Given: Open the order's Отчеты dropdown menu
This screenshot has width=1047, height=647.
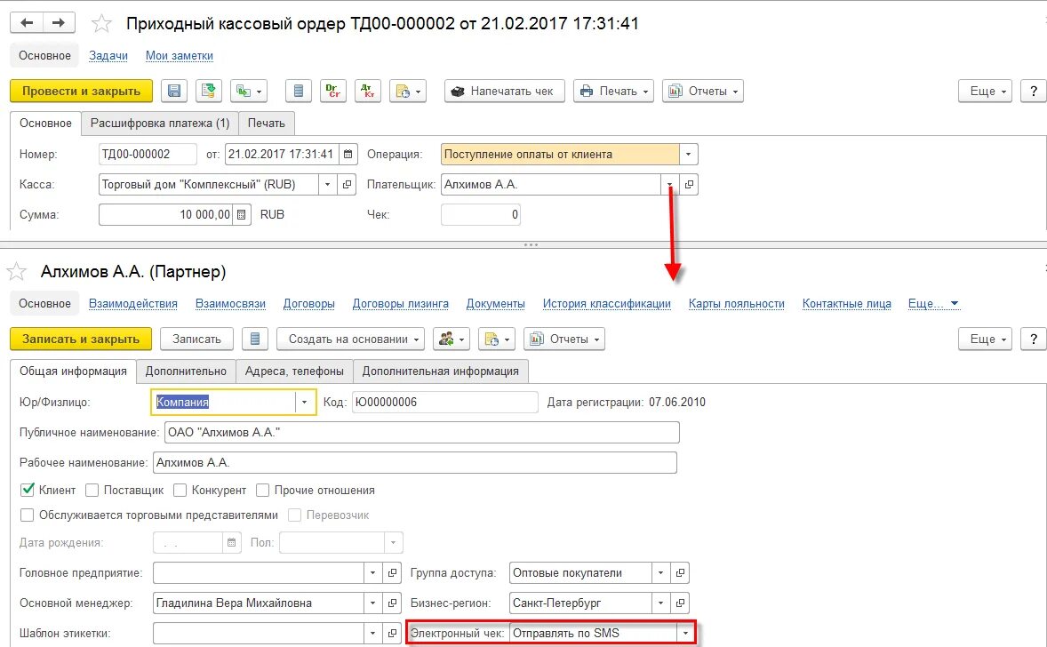Looking at the screenshot, I should point(703,91).
